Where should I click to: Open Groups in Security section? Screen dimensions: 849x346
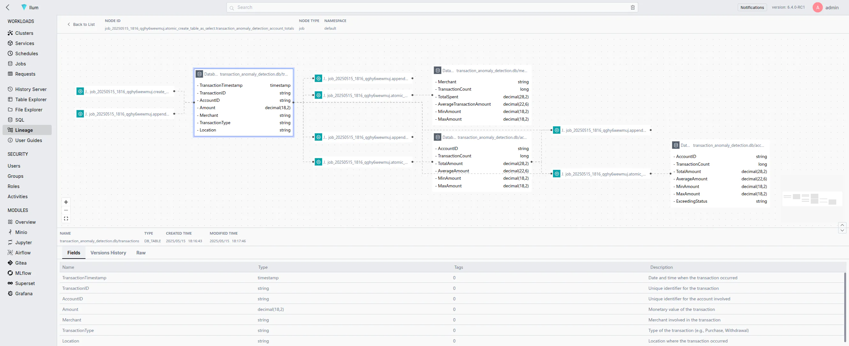16,176
